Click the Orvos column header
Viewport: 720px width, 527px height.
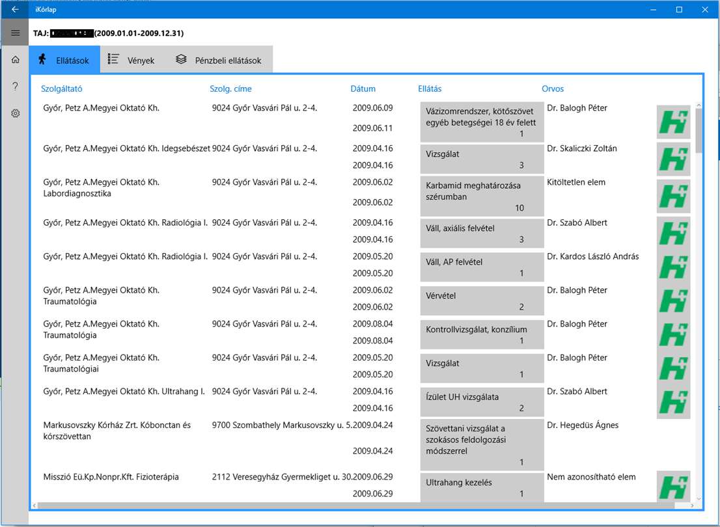click(x=553, y=88)
